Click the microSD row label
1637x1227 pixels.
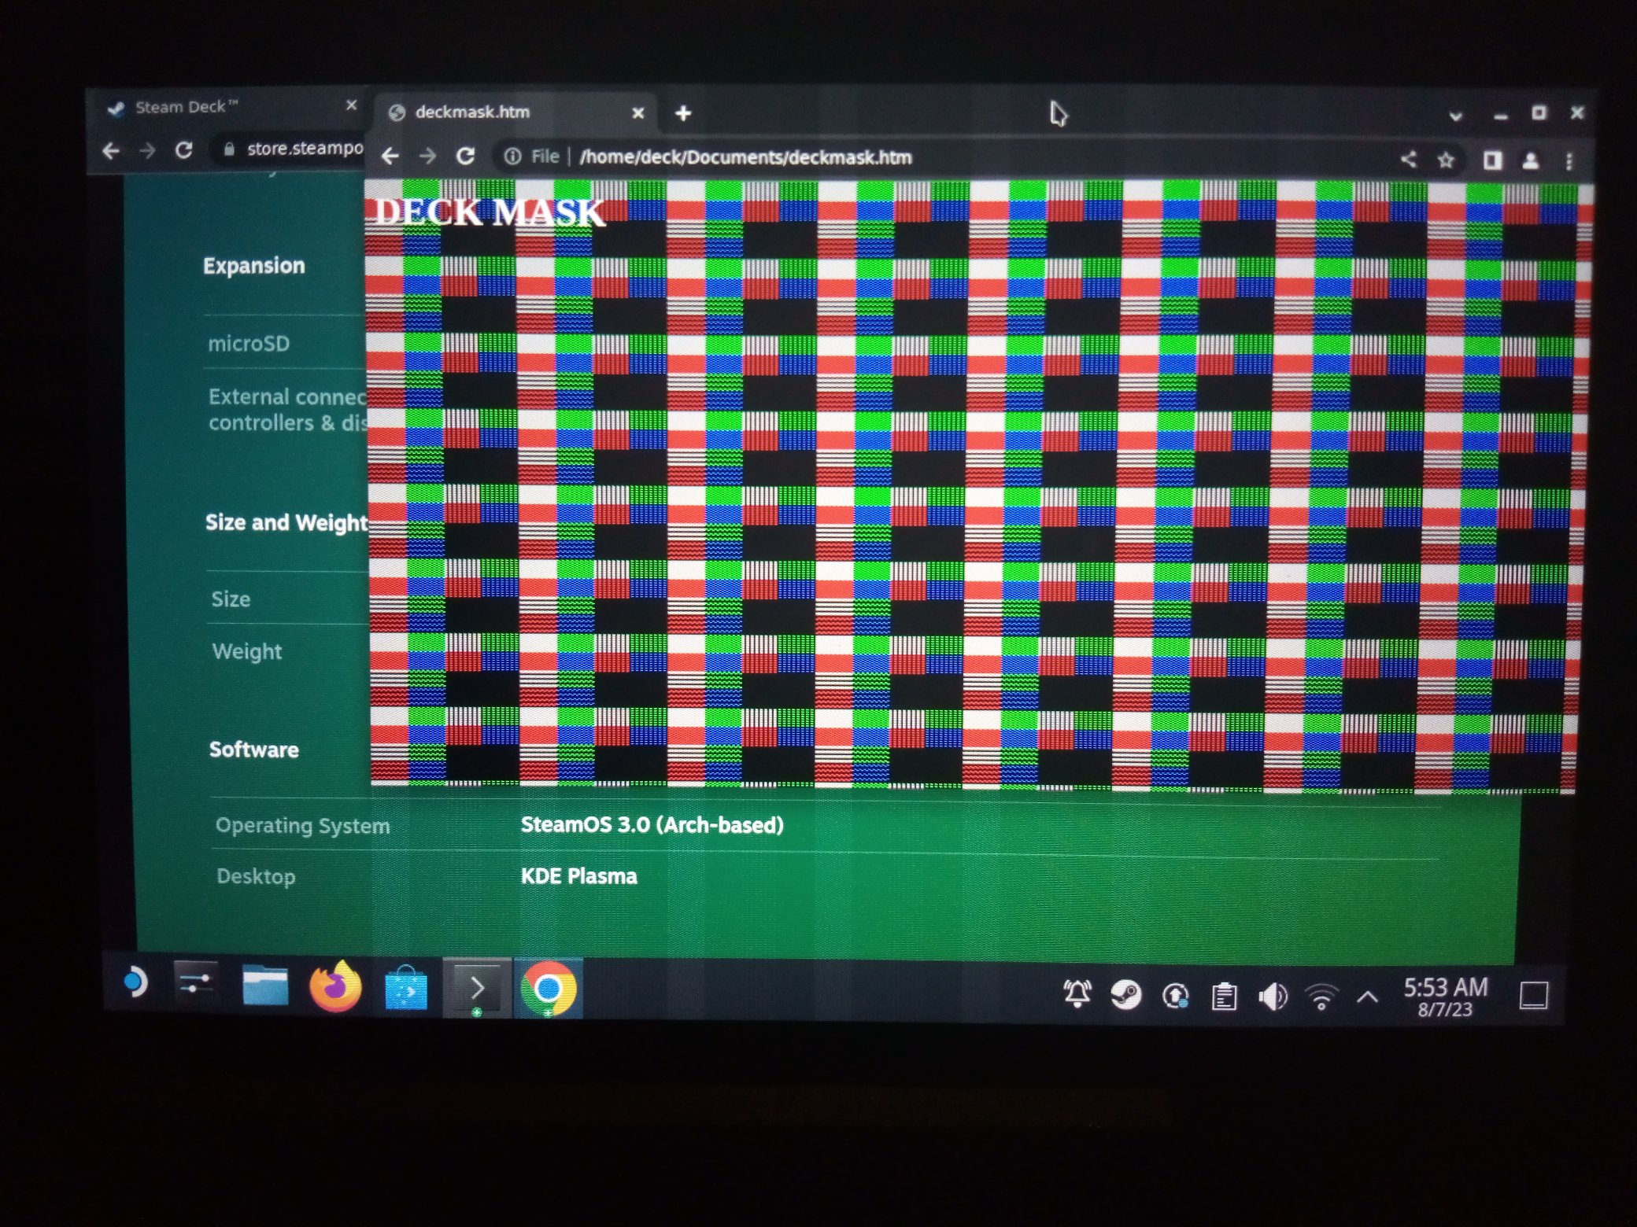[249, 344]
